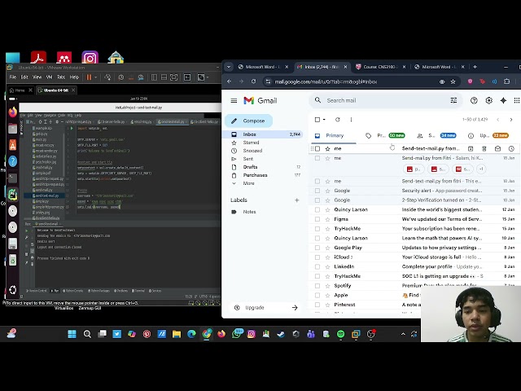This screenshot has height=391, width=521.
Task: Open dropdown beside VMware pause button
Action: [96, 77]
